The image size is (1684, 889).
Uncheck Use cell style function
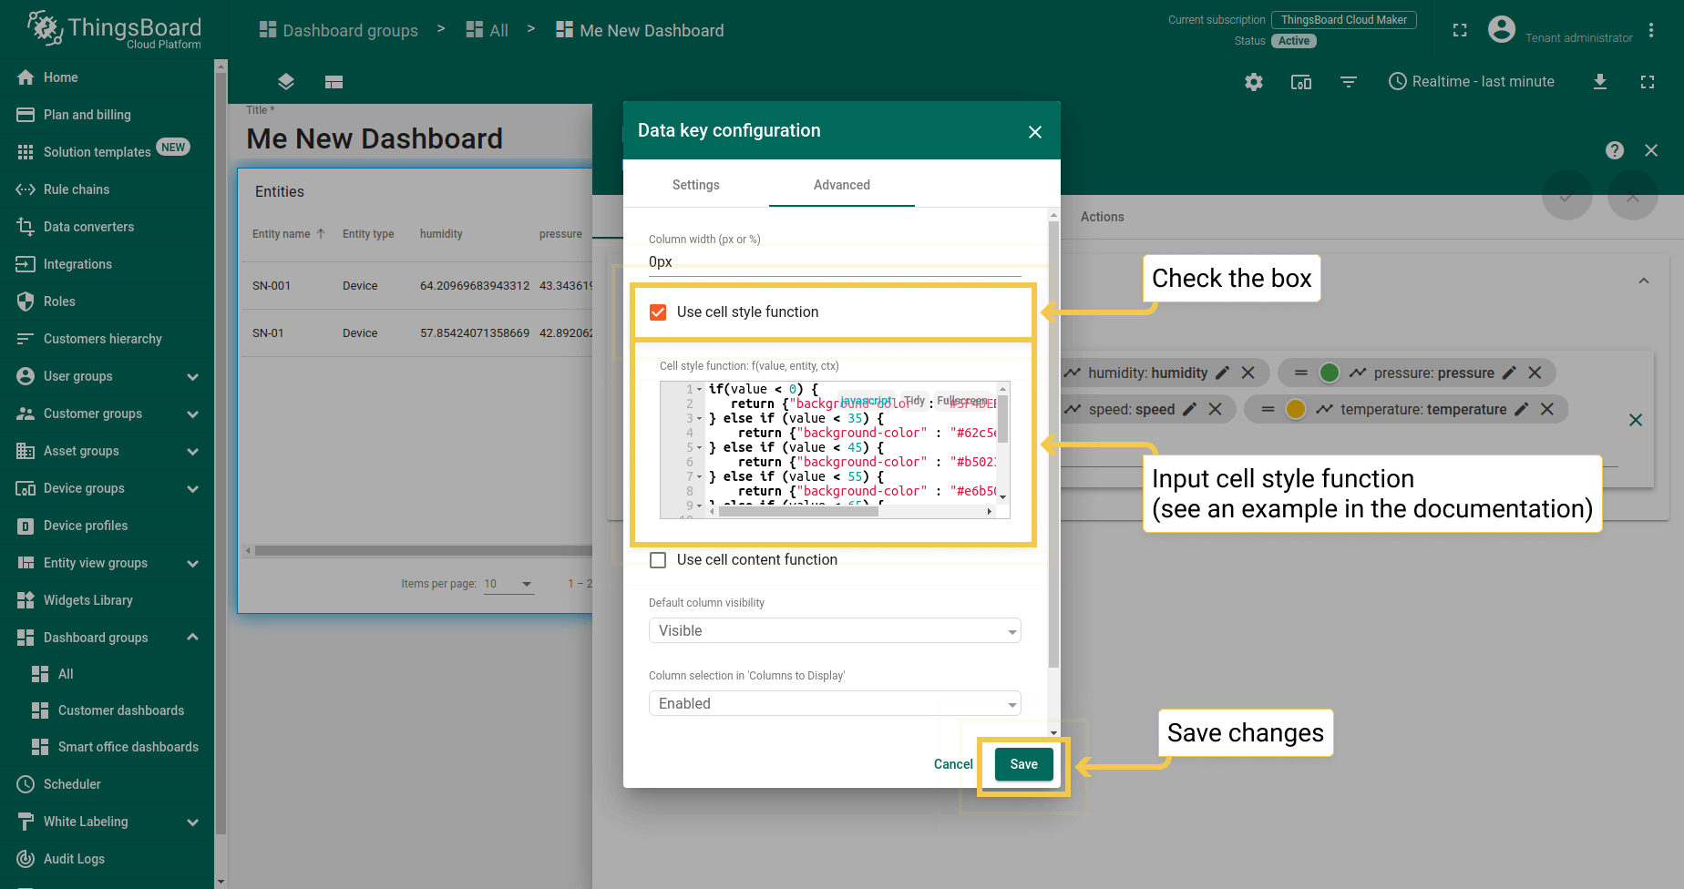coord(658,312)
